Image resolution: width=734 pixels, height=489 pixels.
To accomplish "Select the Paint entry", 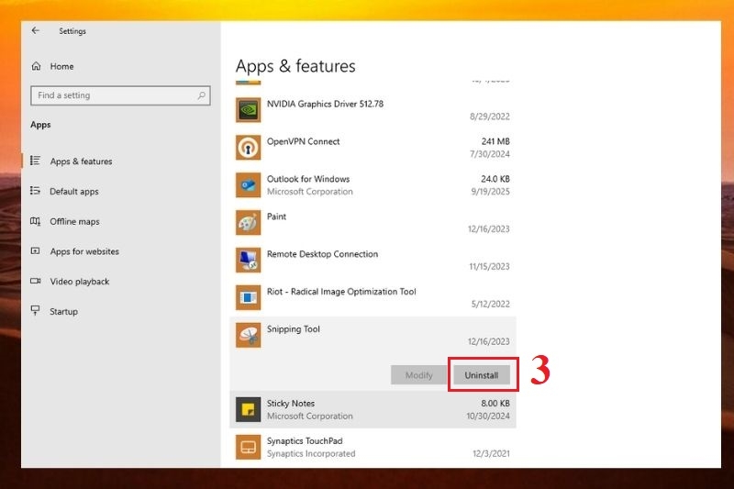I will 373,222.
